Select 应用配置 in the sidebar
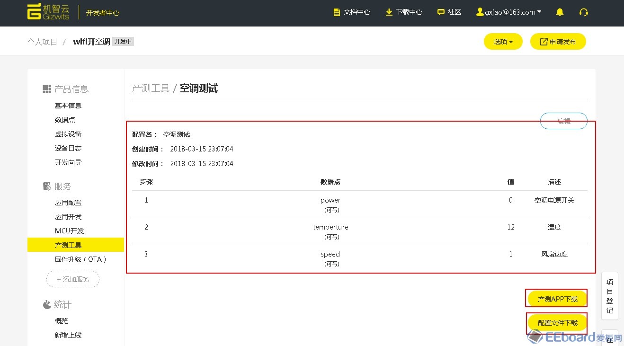The width and height of the screenshot is (624, 346). pyautogui.click(x=68, y=203)
